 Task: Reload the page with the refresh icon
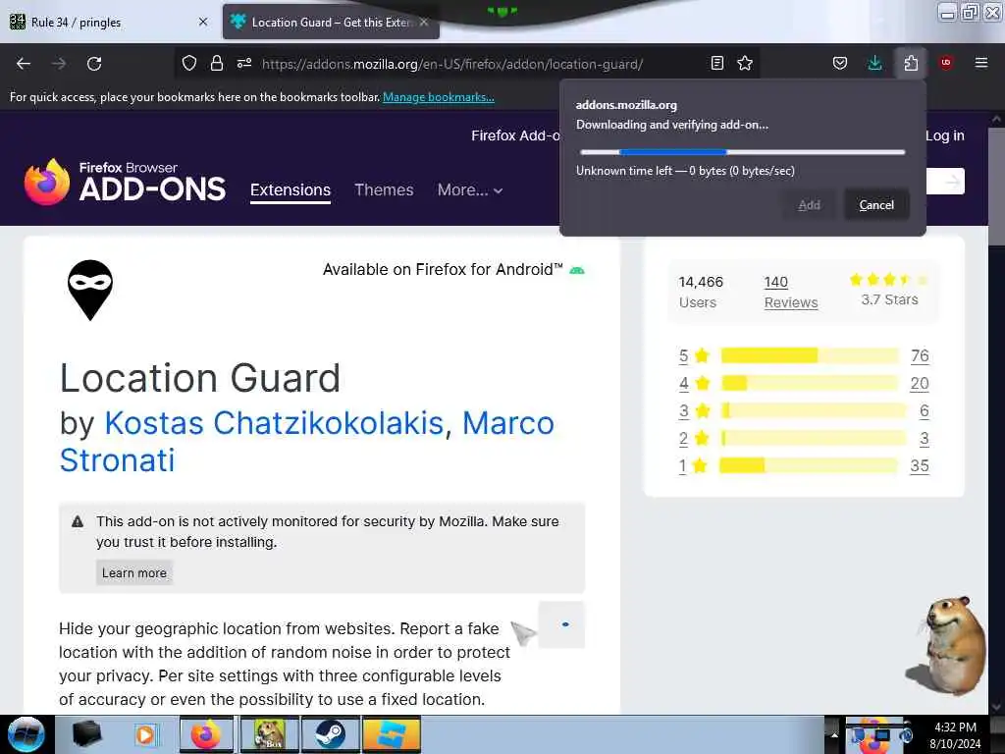tap(94, 64)
